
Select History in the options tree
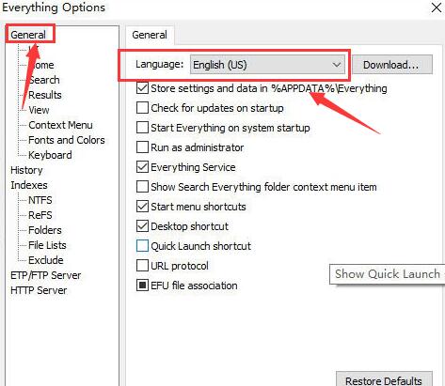click(26, 170)
